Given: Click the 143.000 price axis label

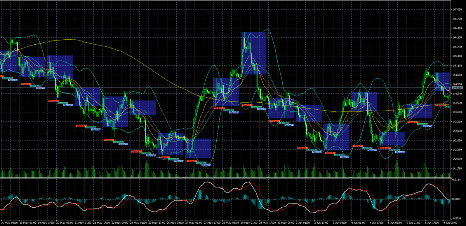Looking at the screenshot, I should coord(457,131).
